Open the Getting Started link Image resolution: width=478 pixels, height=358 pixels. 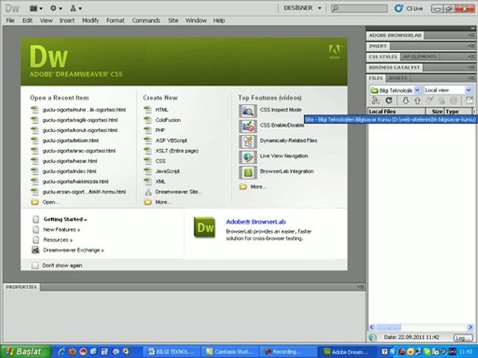(65, 219)
